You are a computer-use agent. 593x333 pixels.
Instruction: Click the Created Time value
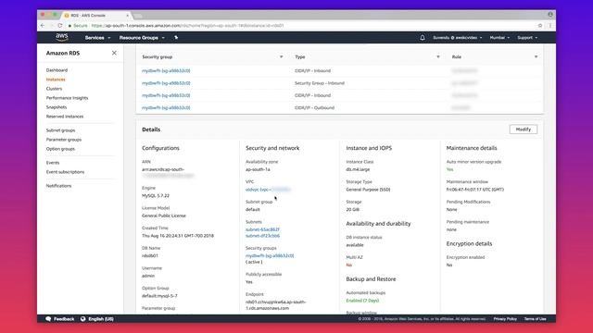[178, 236]
